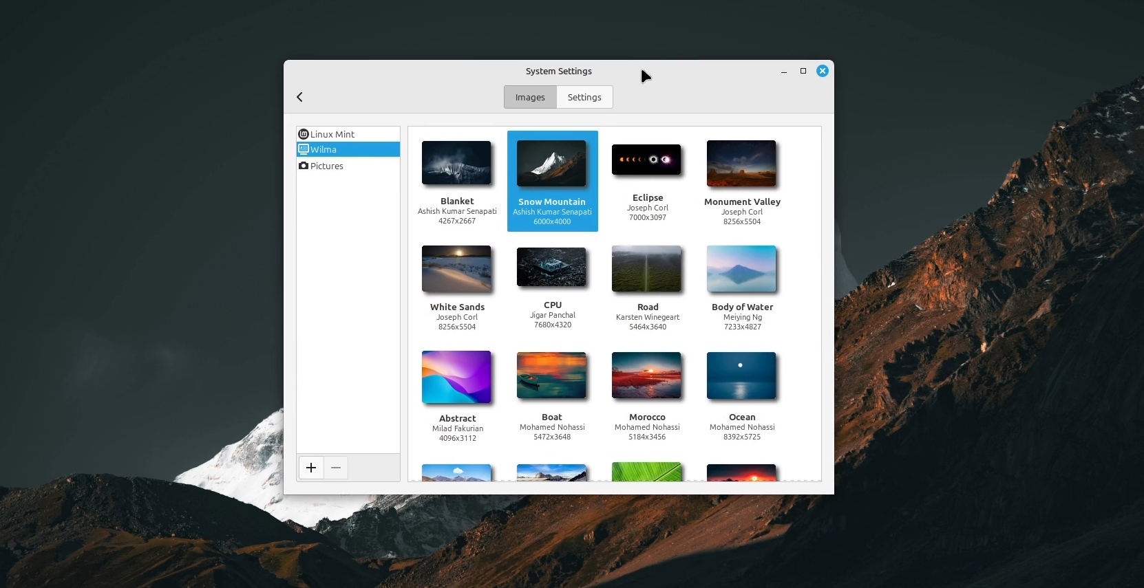Image resolution: width=1144 pixels, height=588 pixels.
Task: Click the 'Blanket' title text
Action: (x=457, y=202)
